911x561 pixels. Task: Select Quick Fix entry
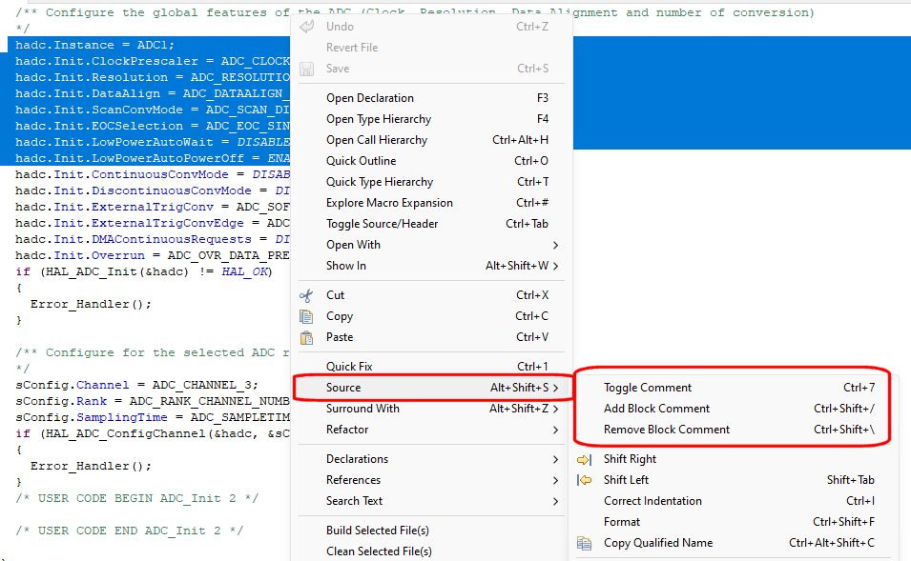point(431,367)
